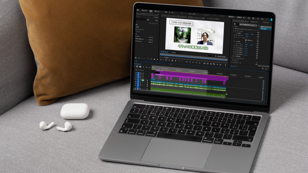Screen dimensions: 308x173
Task: Toggle the 縦横比を固定 checkbox
Action: pyautogui.click(x=246, y=40)
